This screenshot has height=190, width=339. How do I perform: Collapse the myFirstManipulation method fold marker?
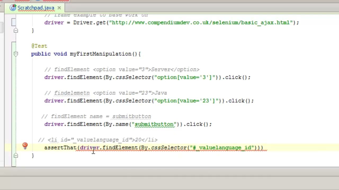[16, 54]
